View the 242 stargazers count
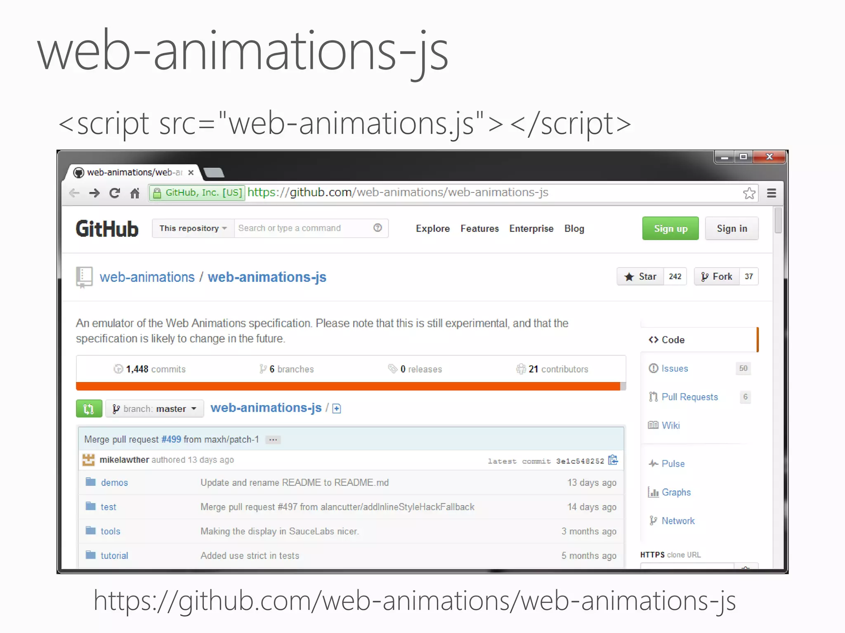Image resolution: width=845 pixels, height=633 pixels. click(x=675, y=277)
